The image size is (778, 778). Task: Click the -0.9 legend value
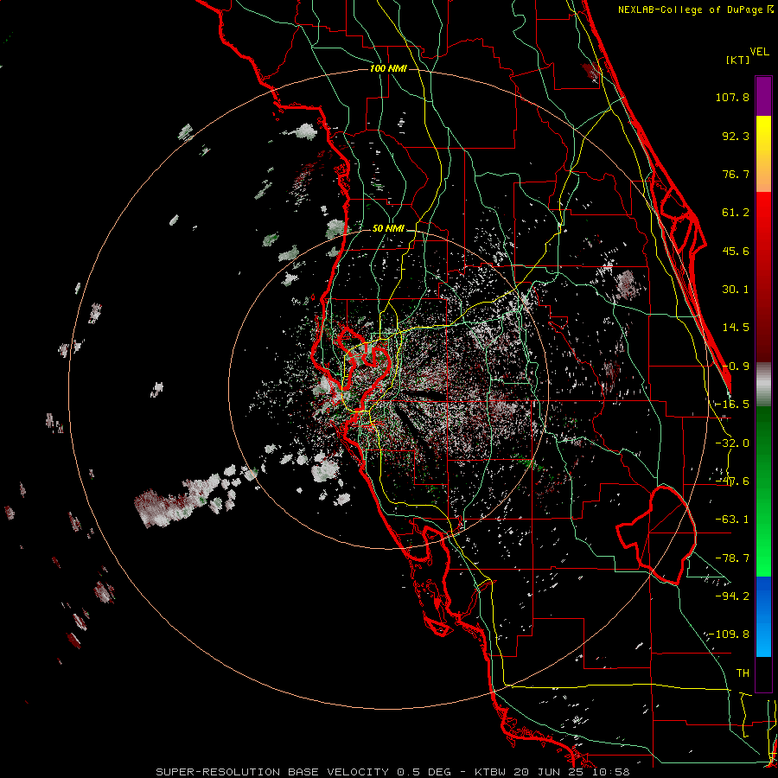pyautogui.click(x=736, y=367)
